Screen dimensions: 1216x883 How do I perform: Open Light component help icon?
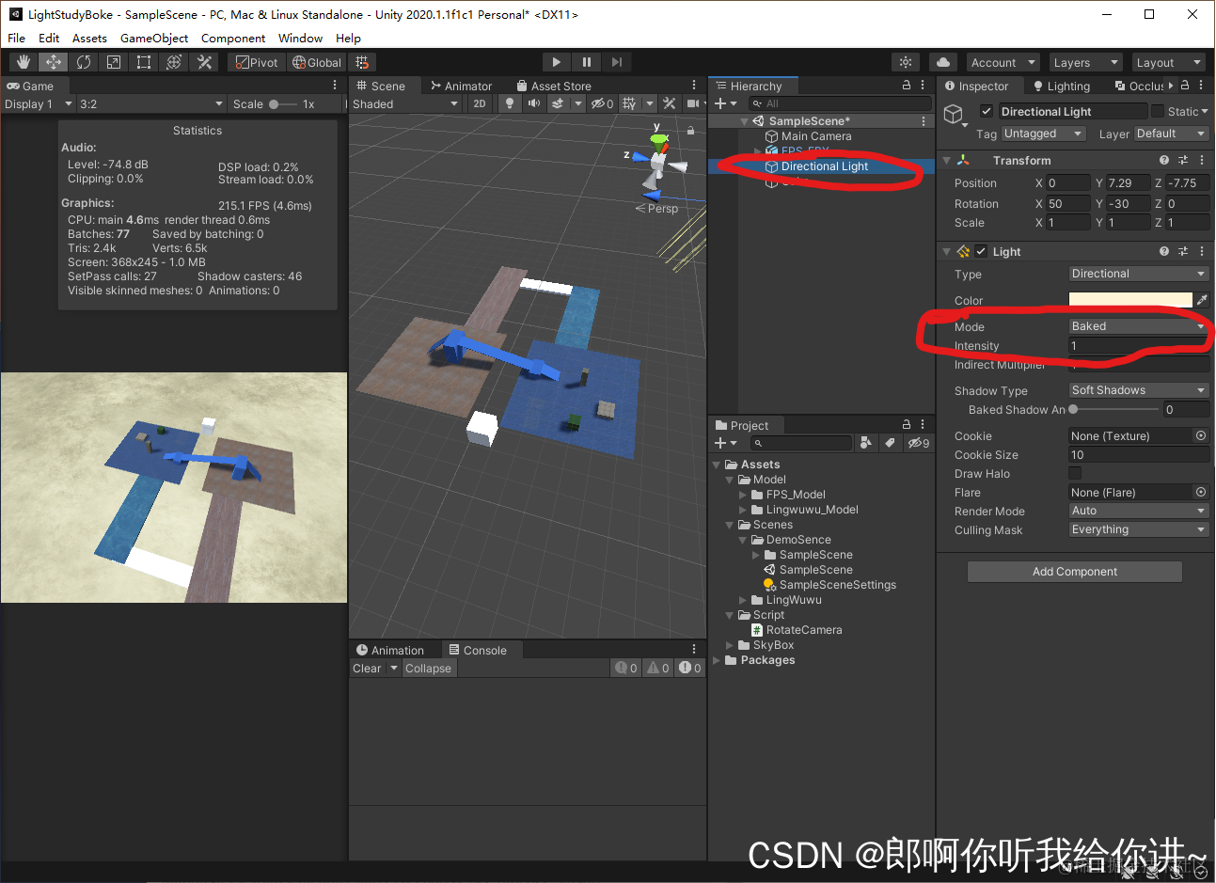tap(1164, 251)
